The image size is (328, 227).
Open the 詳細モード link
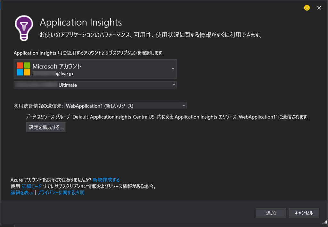(31, 186)
